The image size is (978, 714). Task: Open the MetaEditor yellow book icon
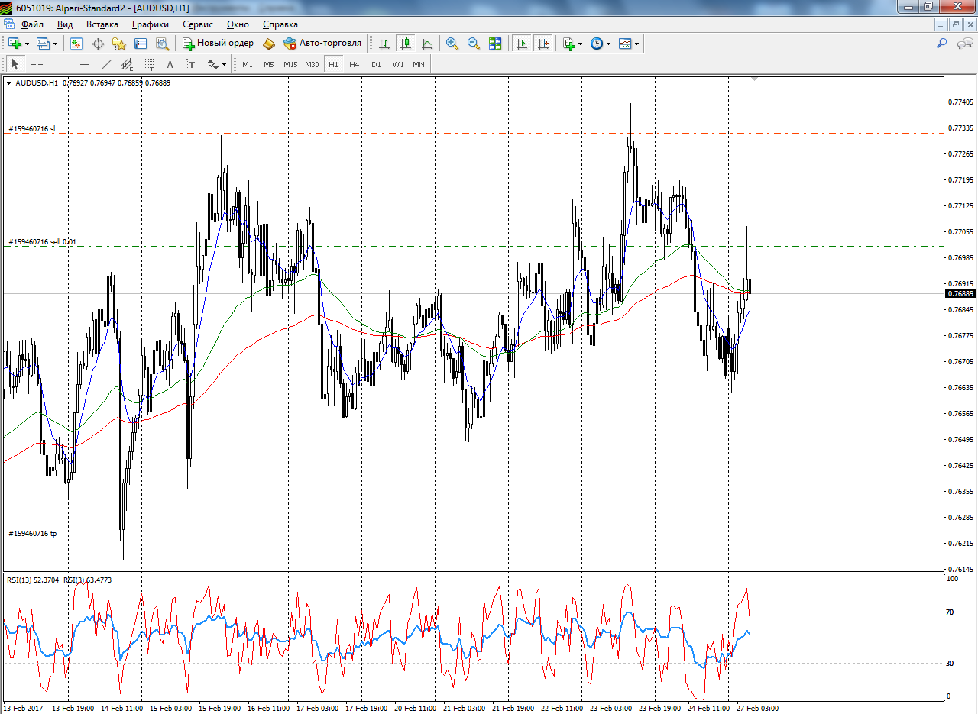268,44
